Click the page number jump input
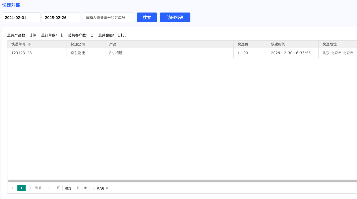 pos(49,188)
